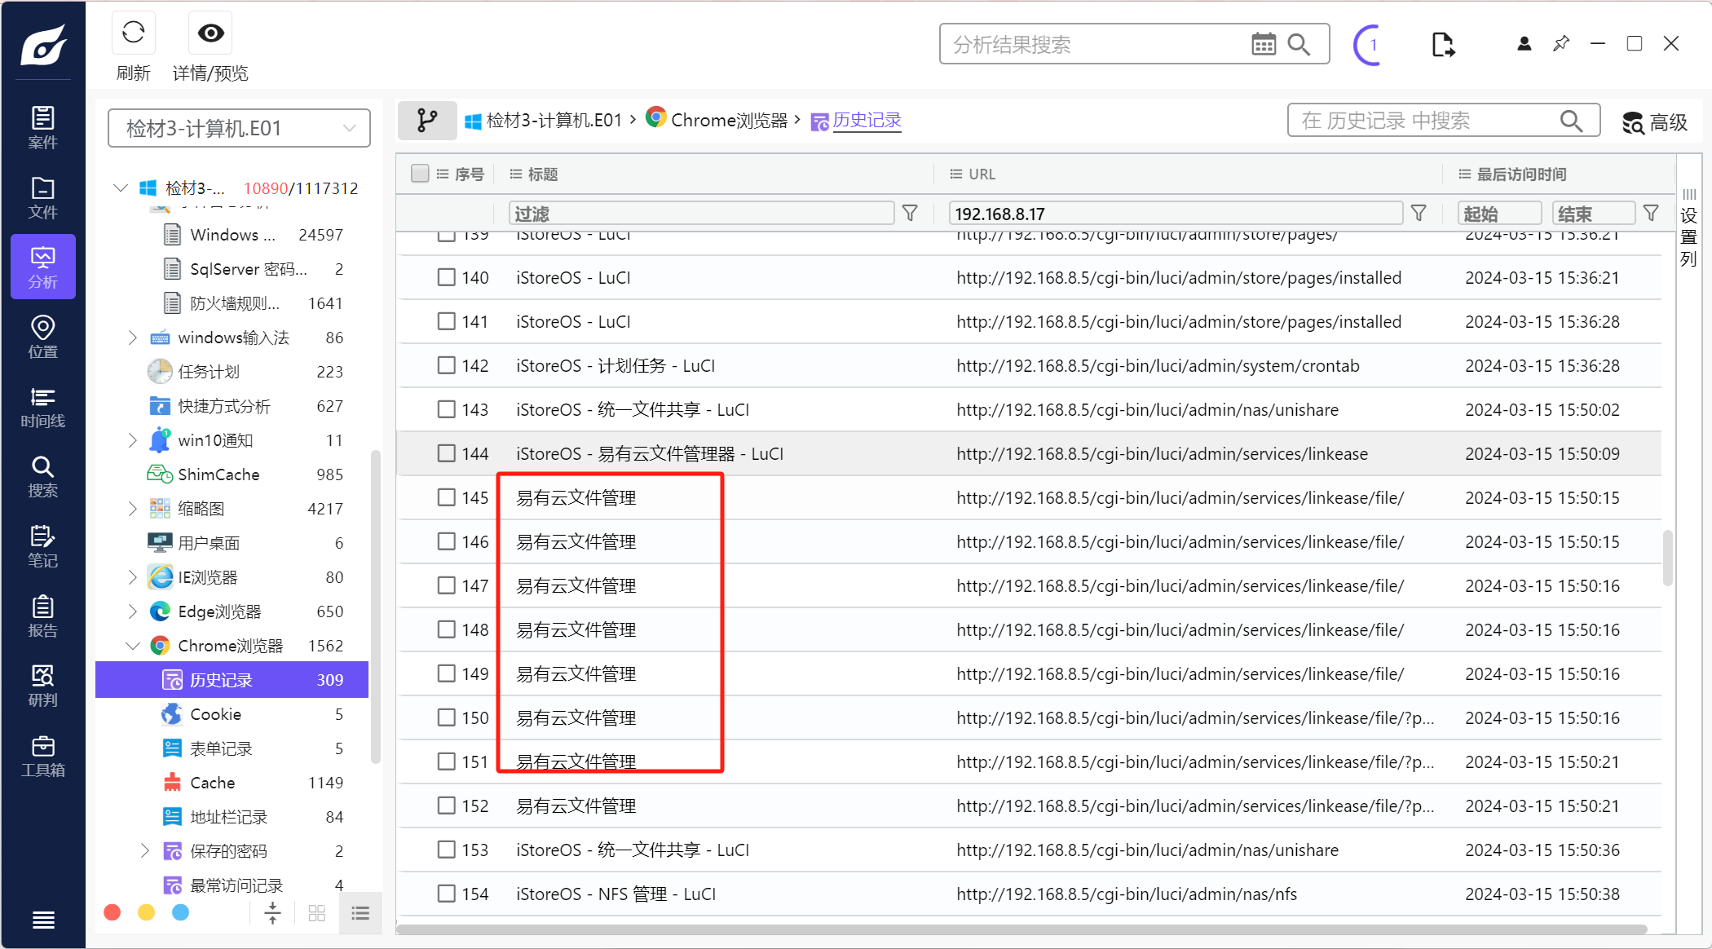Check the checkbox for row 153
This screenshot has width=1712, height=949.
coord(446,850)
